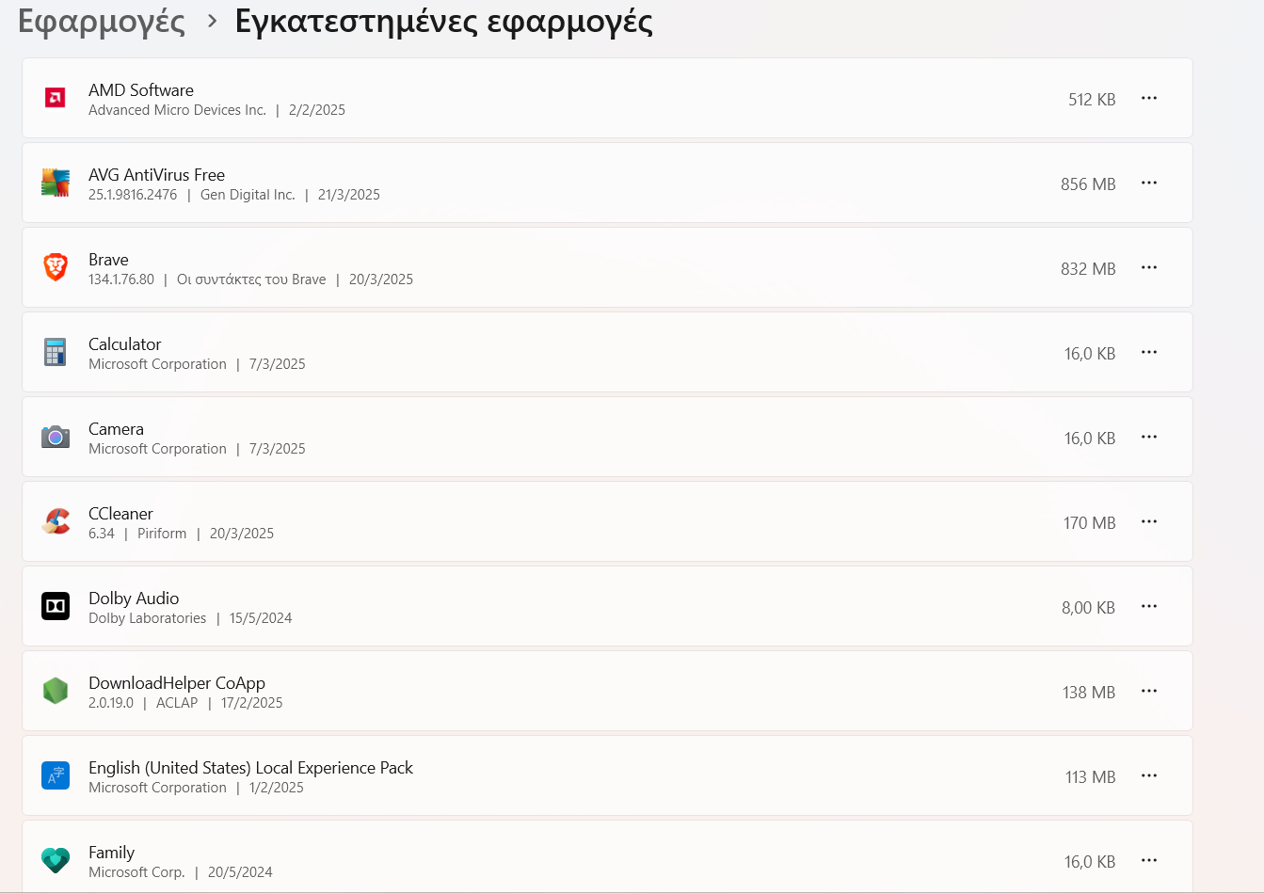Open more options for AMD Software

[x=1149, y=98]
